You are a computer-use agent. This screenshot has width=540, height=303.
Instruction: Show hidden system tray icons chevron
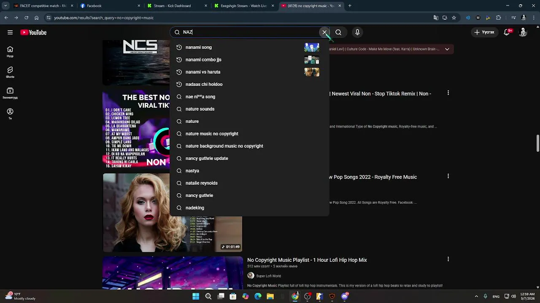[476, 296]
